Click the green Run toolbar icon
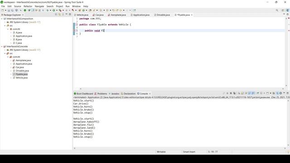The image size is (290, 163). (53, 10)
